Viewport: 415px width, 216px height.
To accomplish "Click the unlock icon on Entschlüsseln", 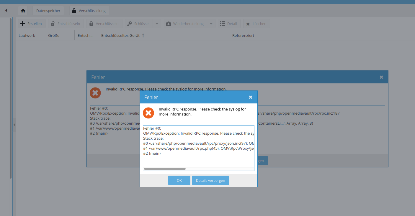I will (x=53, y=23).
